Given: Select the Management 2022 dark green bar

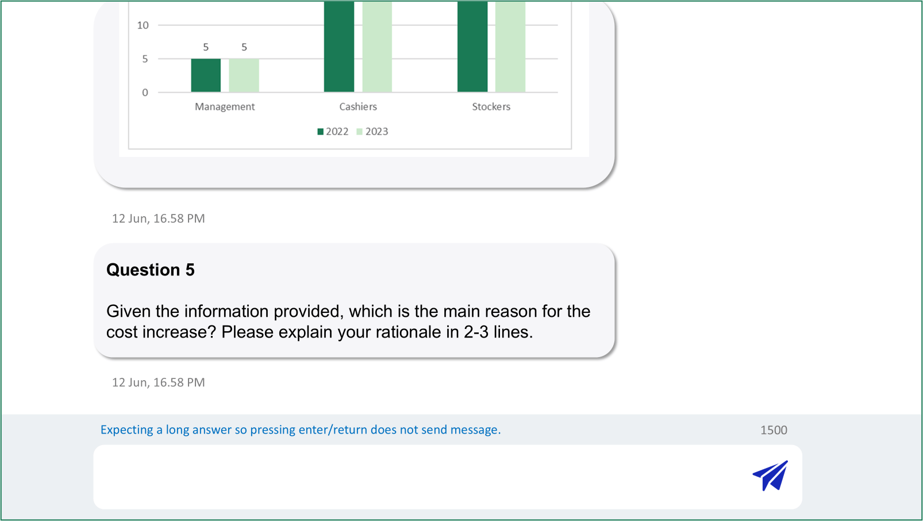Looking at the screenshot, I should pos(206,75).
